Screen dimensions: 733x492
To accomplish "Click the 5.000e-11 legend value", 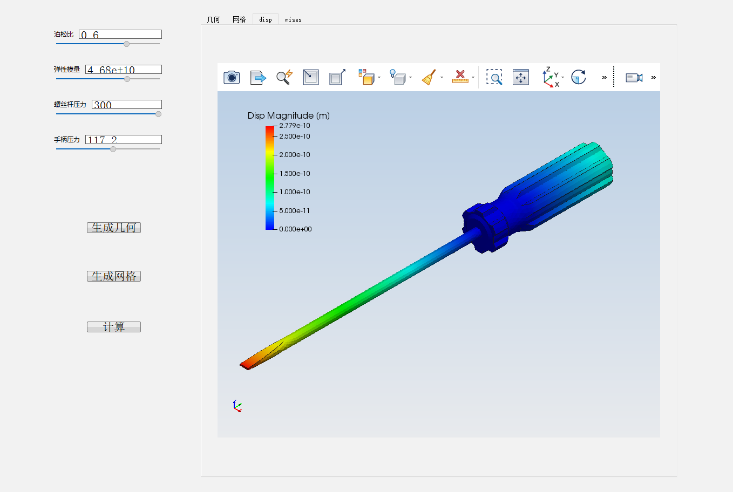I will [295, 211].
